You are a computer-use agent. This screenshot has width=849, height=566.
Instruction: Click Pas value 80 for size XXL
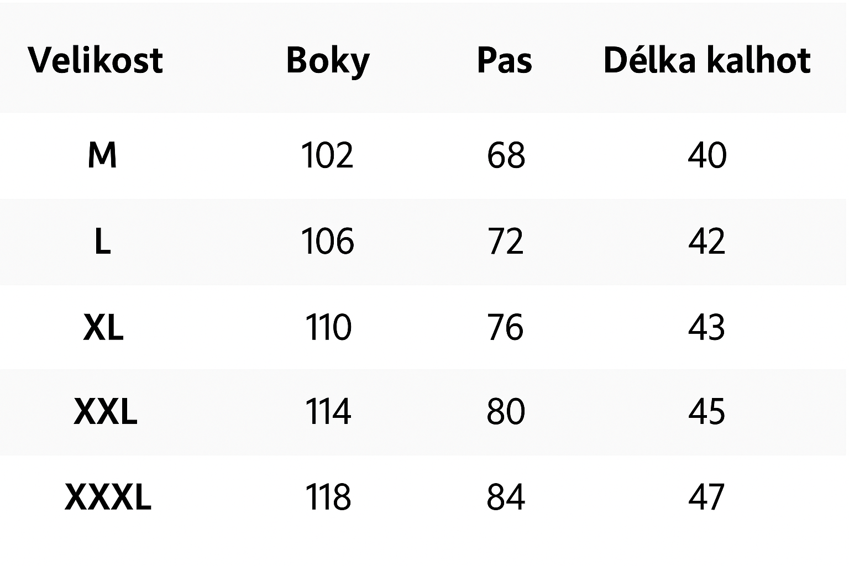pyautogui.click(x=505, y=412)
